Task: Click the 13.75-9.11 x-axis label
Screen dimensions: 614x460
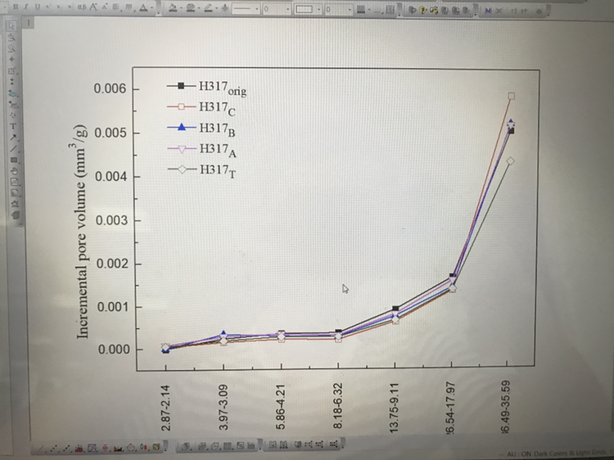Action: click(x=395, y=408)
